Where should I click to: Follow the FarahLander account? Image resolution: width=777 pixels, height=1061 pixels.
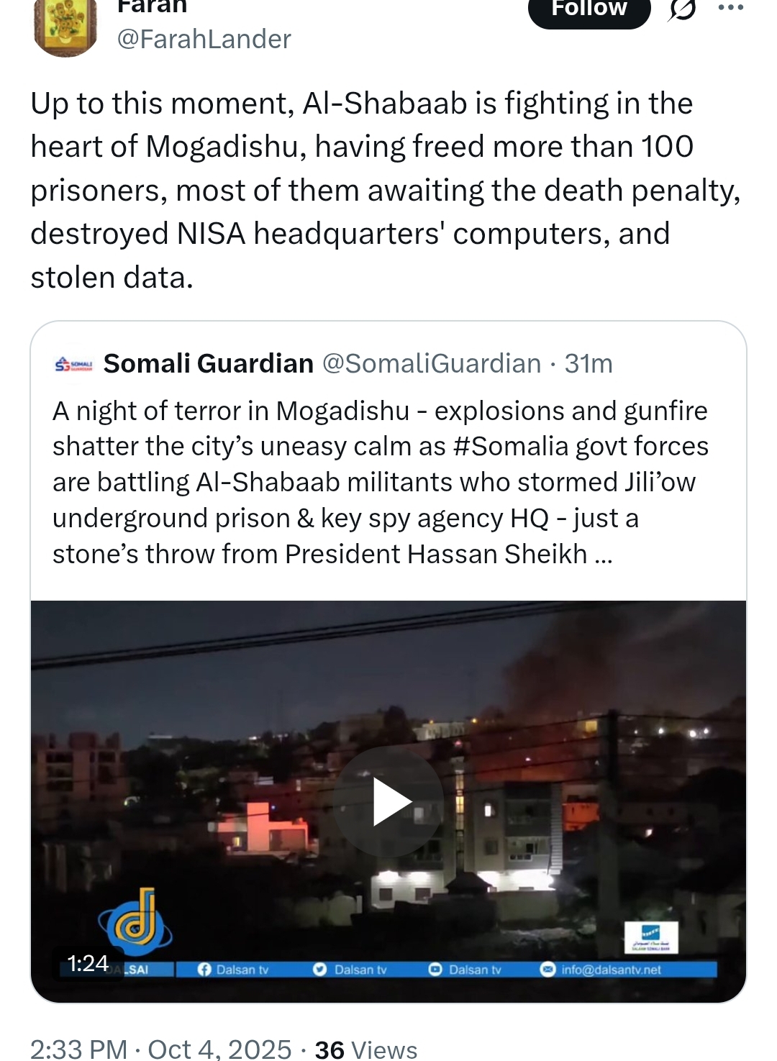pos(589,10)
